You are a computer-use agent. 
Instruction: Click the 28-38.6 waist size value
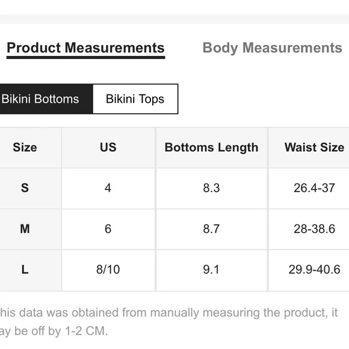[x=314, y=229]
